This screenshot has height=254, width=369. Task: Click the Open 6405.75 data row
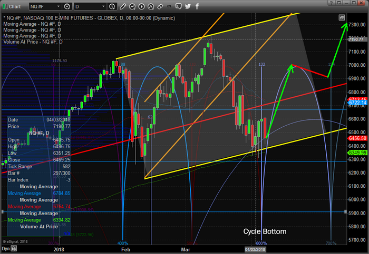(39, 140)
